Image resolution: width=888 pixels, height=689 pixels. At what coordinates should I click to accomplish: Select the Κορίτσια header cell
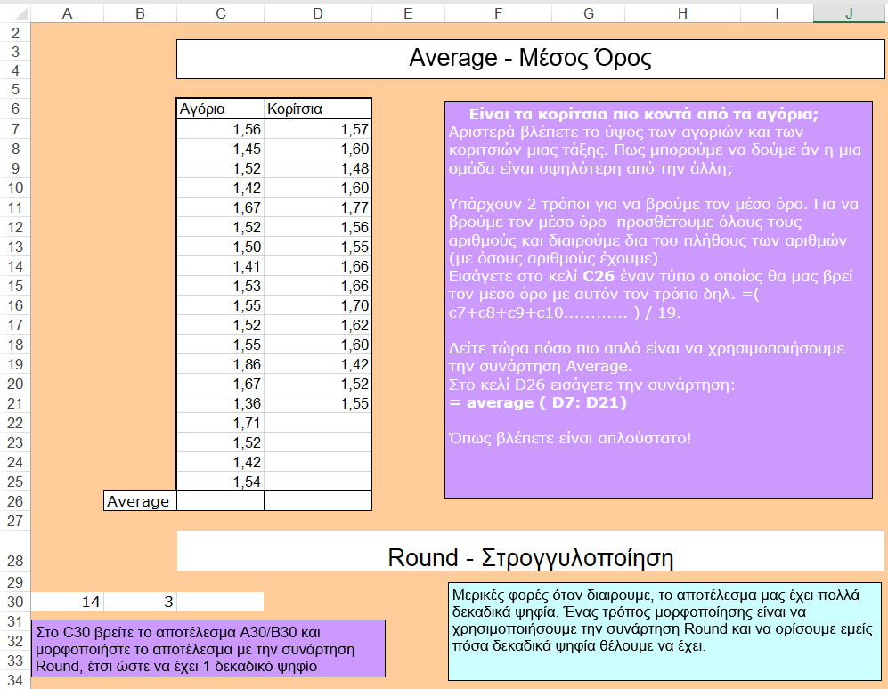click(318, 109)
